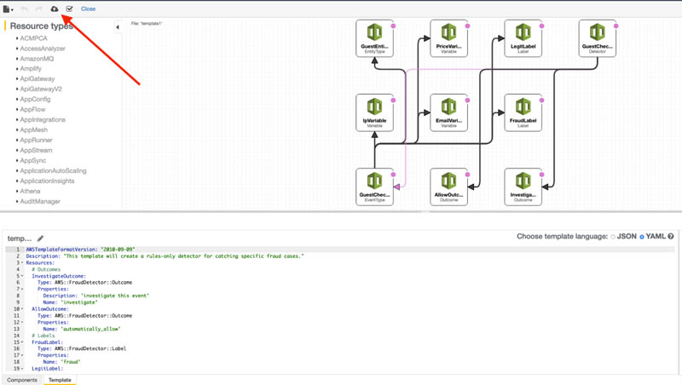The width and height of the screenshot is (682, 385).
Task: Click pink connector dot on LegitLabel node
Action: pyautogui.click(x=541, y=26)
